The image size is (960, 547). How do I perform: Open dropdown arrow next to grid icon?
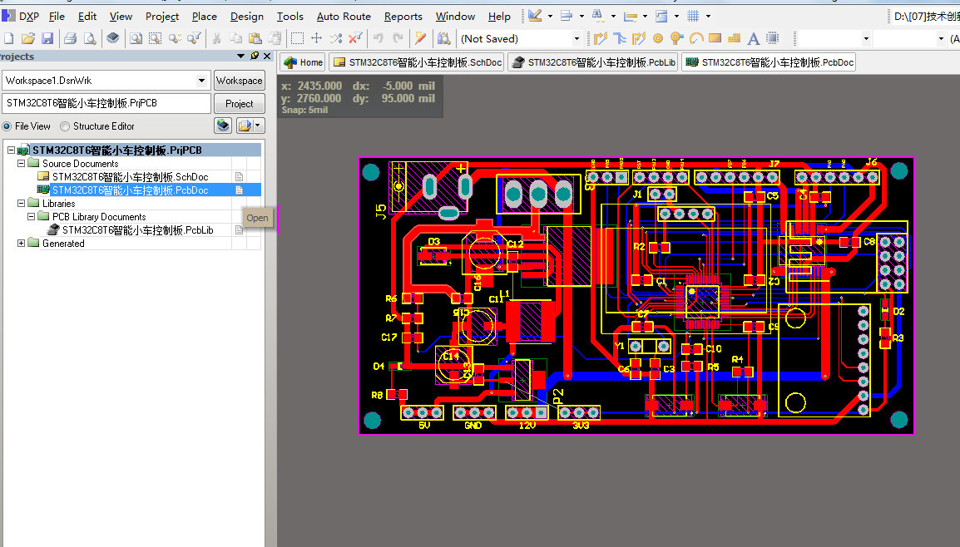coord(709,16)
